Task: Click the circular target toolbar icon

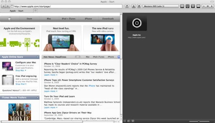Action: click(187, 6)
